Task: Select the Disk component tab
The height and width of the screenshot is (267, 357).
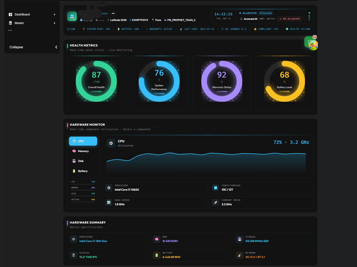Action: (83, 161)
